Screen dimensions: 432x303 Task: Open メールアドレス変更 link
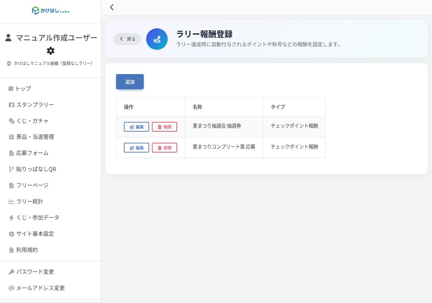(x=50, y=288)
